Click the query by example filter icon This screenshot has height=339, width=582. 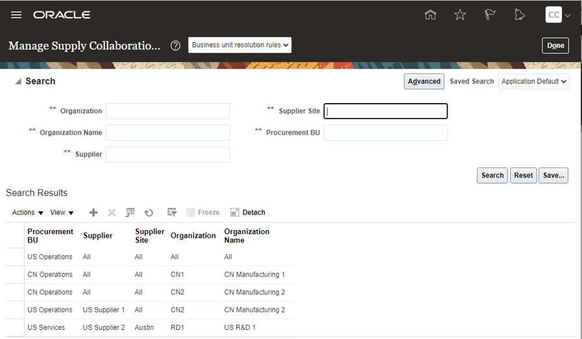172,213
